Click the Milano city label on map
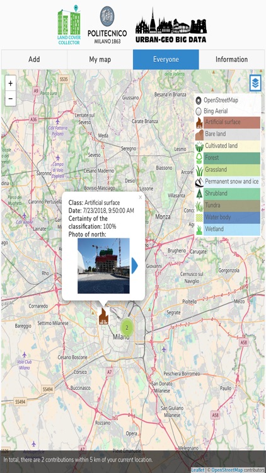Image resolution: width=266 pixels, height=473 pixels. pyautogui.click(x=121, y=337)
